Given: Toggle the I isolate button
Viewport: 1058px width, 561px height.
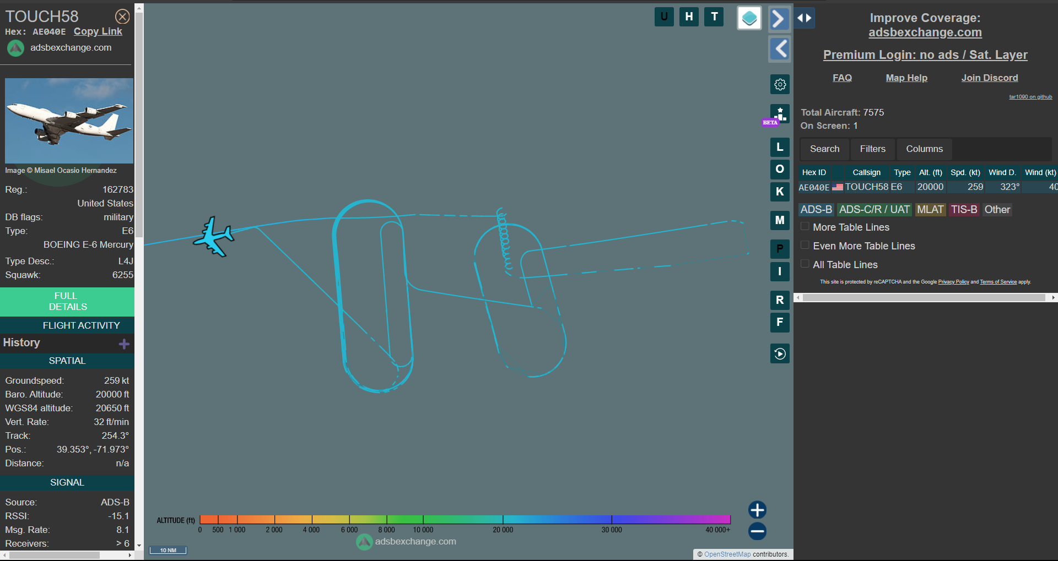Looking at the screenshot, I should tap(780, 271).
